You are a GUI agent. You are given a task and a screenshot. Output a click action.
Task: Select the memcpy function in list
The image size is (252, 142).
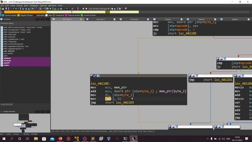[7, 60]
